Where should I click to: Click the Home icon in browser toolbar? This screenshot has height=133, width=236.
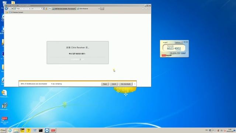[143, 9]
